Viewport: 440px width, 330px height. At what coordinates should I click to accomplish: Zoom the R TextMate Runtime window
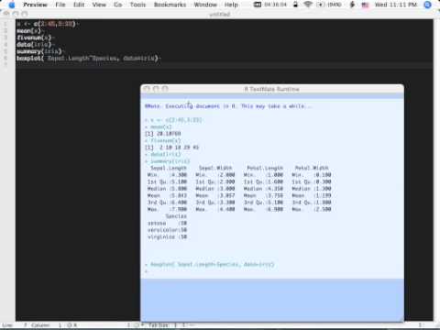[x=165, y=89]
